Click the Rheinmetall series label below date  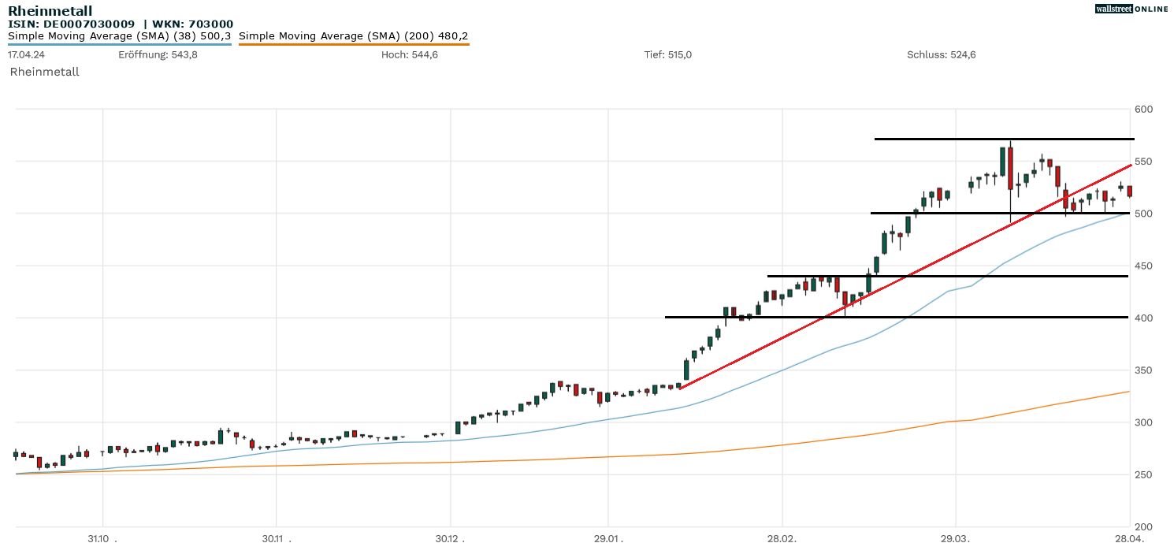pos(44,72)
